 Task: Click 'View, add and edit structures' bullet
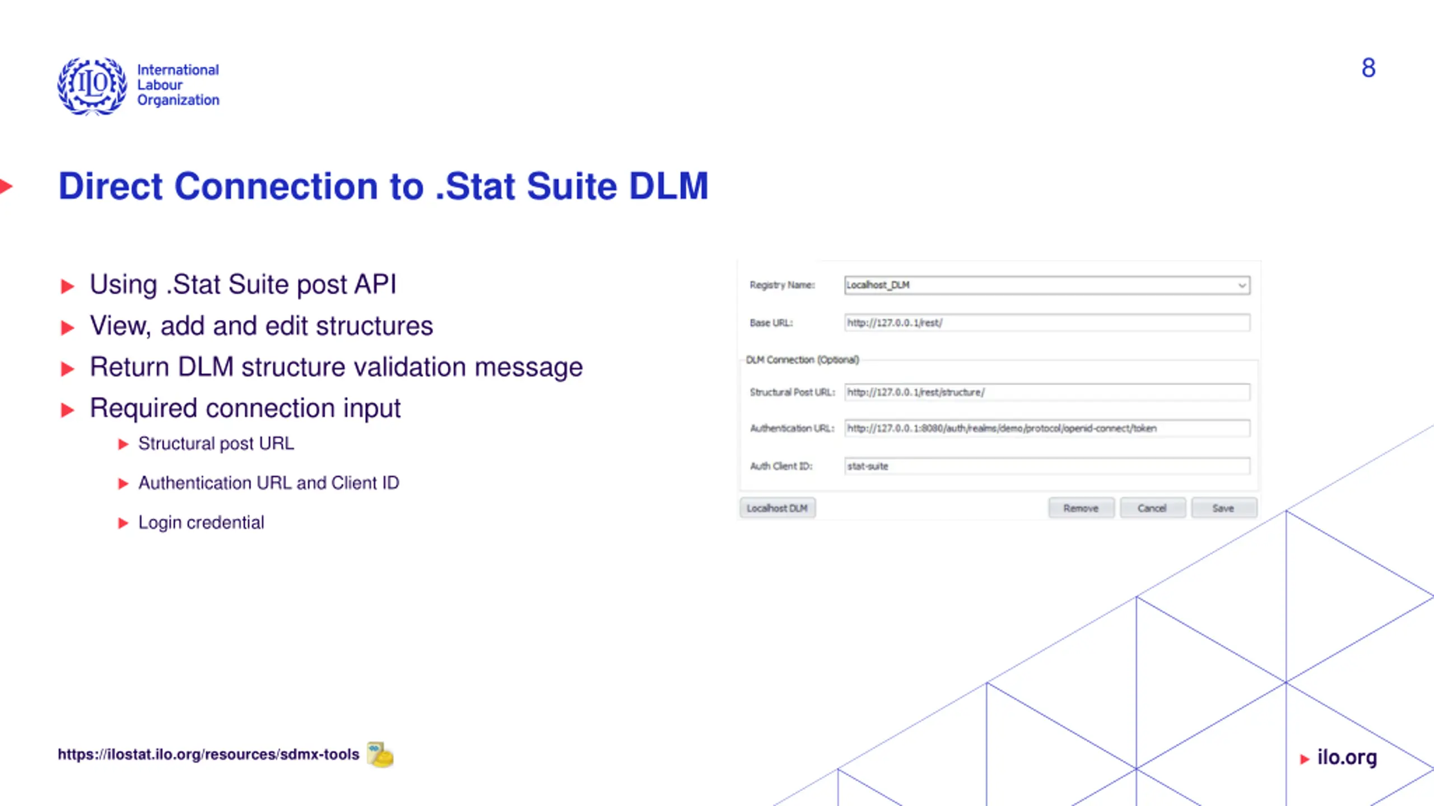(262, 326)
